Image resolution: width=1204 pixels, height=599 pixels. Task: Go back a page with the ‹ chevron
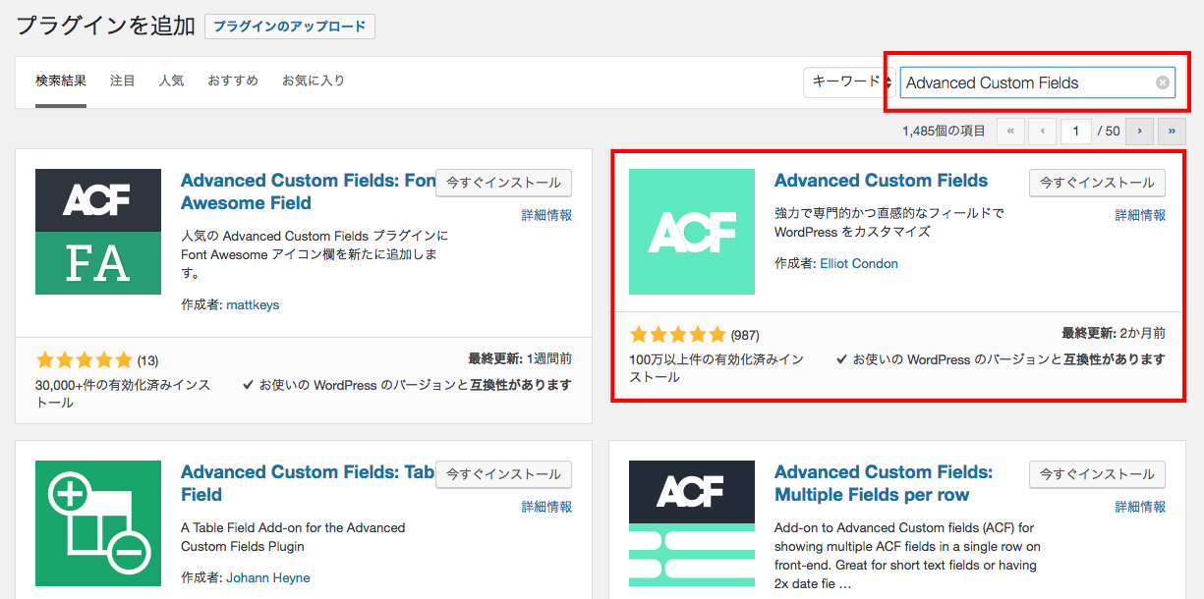click(1042, 131)
